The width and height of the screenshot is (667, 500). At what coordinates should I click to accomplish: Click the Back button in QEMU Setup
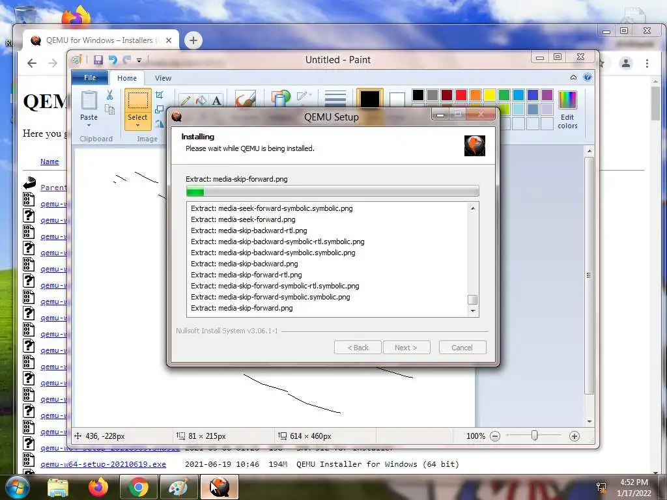click(x=358, y=348)
